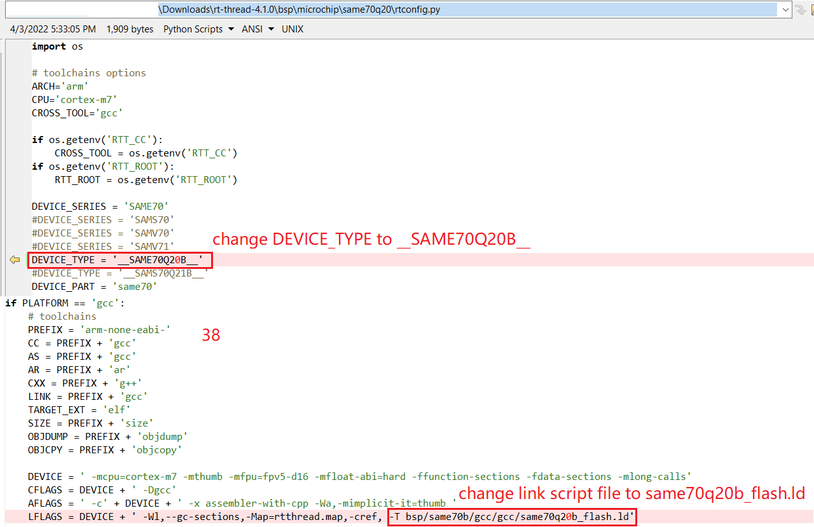Click the yellow arrow marker in the gutter
The image size is (814, 527).
(x=15, y=259)
